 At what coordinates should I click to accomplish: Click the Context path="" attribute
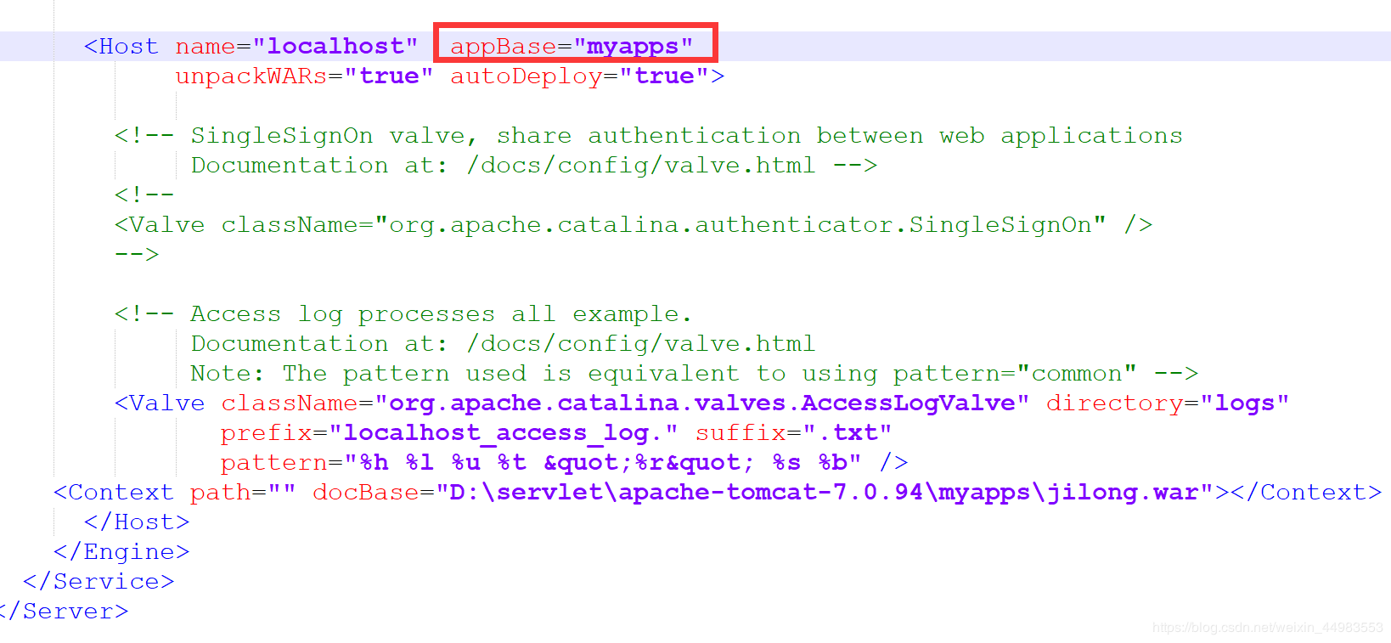(x=243, y=493)
